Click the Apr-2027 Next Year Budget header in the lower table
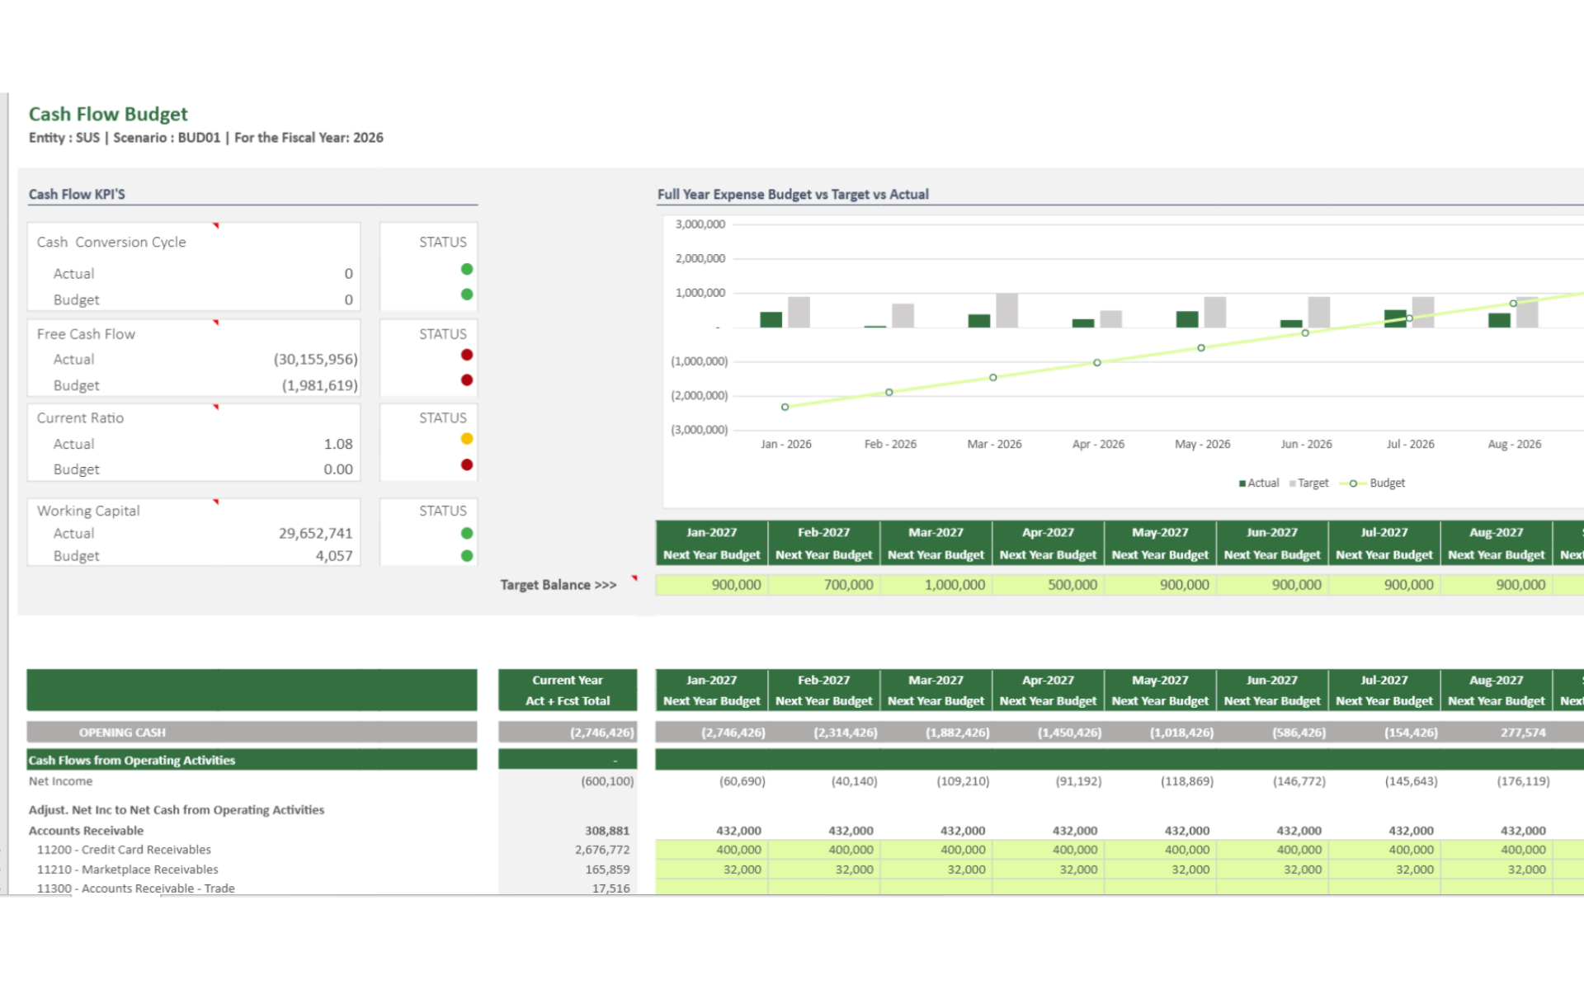Image resolution: width=1584 pixels, height=990 pixels. pyautogui.click(x=1048, y=691)
